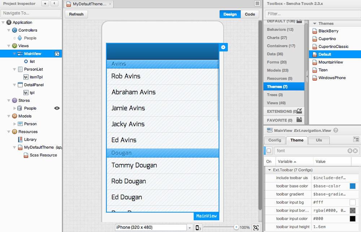
Task: Sort by Variable column header
Action: pyautogui.click(x=294, y=162)
